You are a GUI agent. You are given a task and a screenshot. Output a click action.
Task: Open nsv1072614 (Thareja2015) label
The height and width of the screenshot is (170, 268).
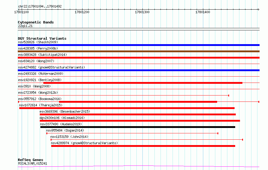(41, 105)
